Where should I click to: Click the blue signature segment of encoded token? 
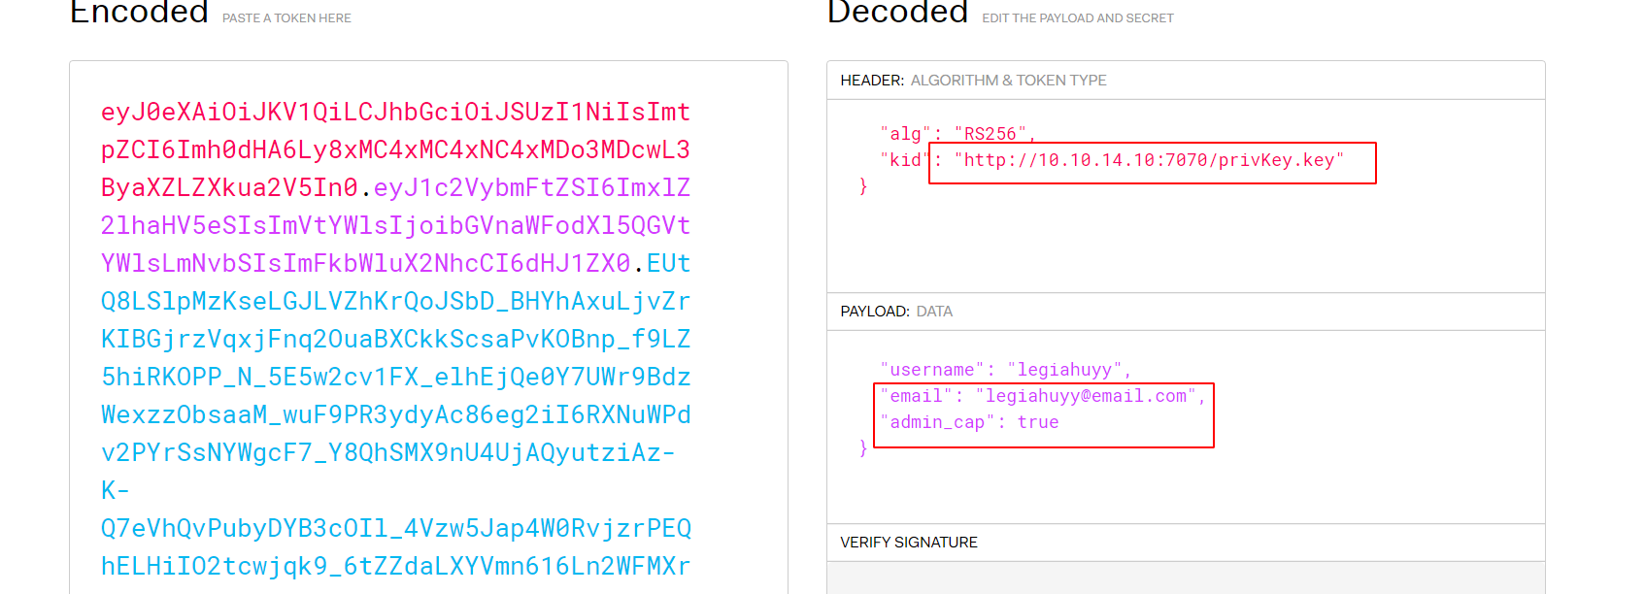pyautogui.click(x=395, y=414)
